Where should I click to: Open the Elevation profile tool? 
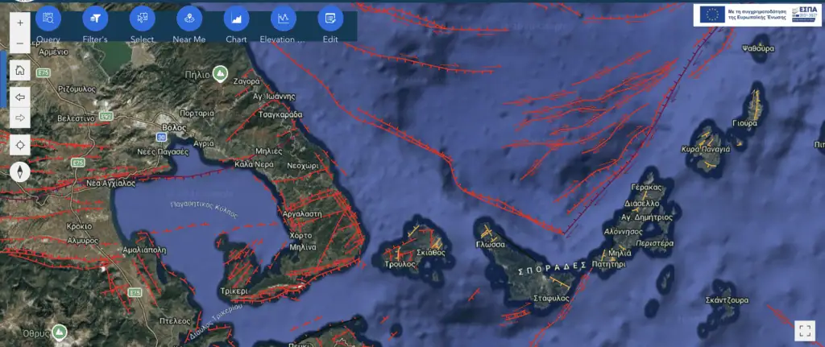283,18
